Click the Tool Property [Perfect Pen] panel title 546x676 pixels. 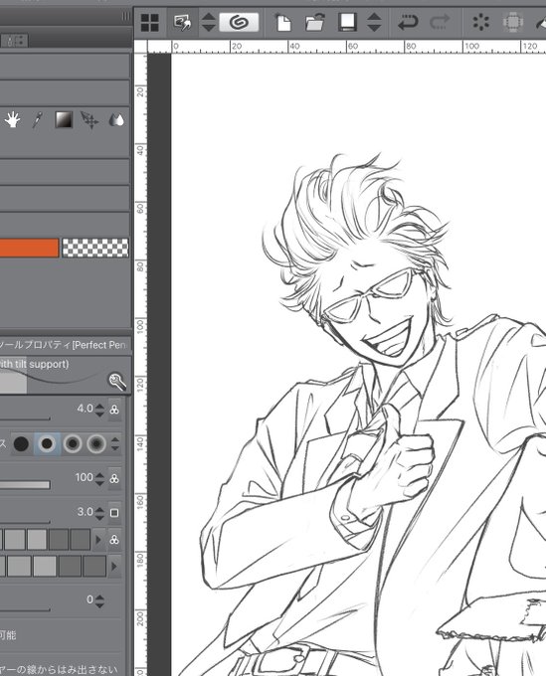64,345
